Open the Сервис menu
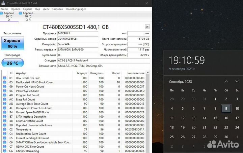 [27, 9]
